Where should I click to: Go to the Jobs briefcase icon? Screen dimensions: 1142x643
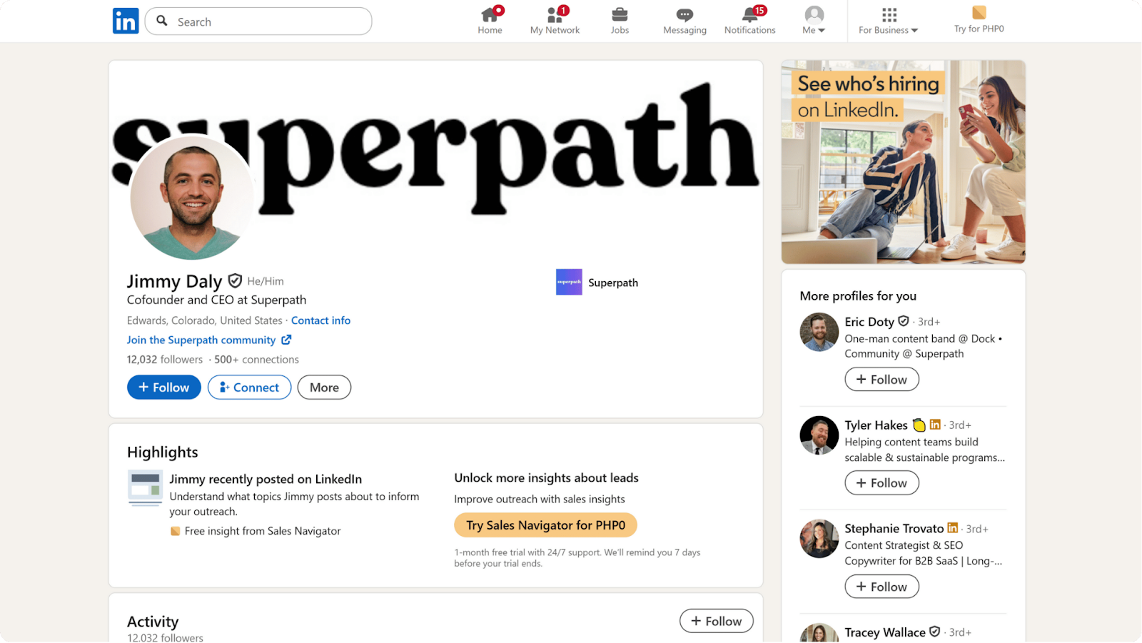620,15
